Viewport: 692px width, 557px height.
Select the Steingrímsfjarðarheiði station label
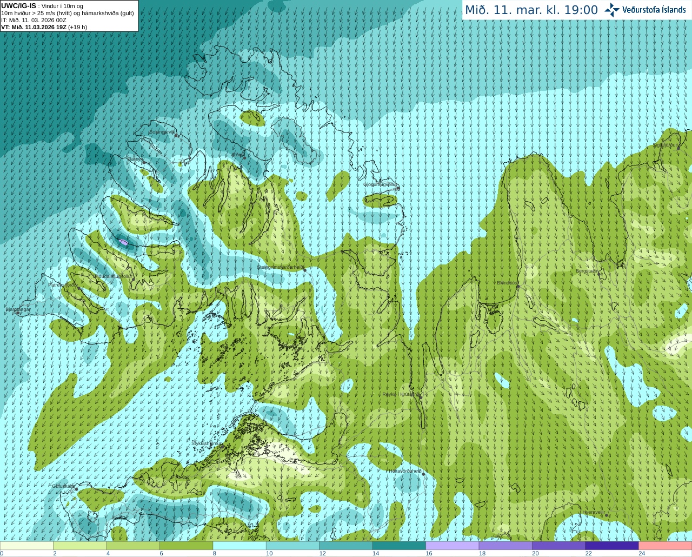(280, 267)
